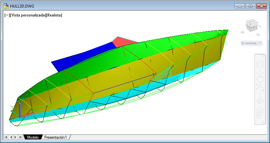This screenshot has height=143, width=270.
Task: Select the Pan hand tool
Action: pyautogui.click(x=260, y=79)
